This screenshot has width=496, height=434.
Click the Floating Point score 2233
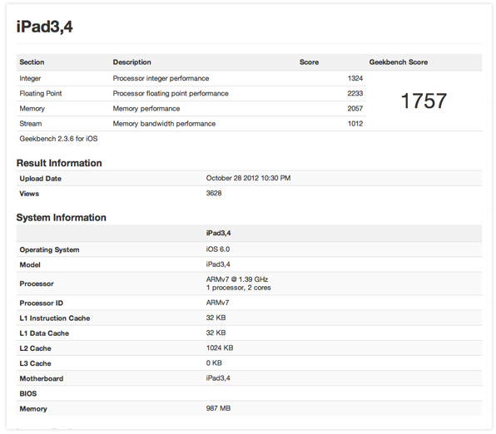coord(355,93)
